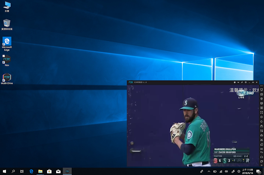264x175 pixels.
Task: Click the battery icon in system tray
Action: [x=215, y=171]
